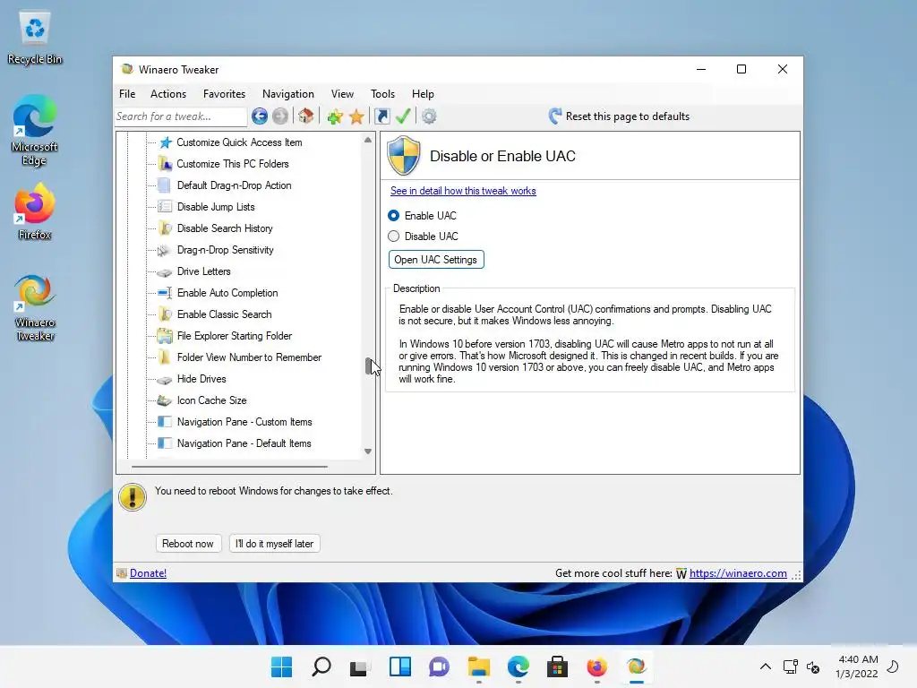Screen dimensions: 917x688
Task: Click the Donate! link
Action: (148, 572)
